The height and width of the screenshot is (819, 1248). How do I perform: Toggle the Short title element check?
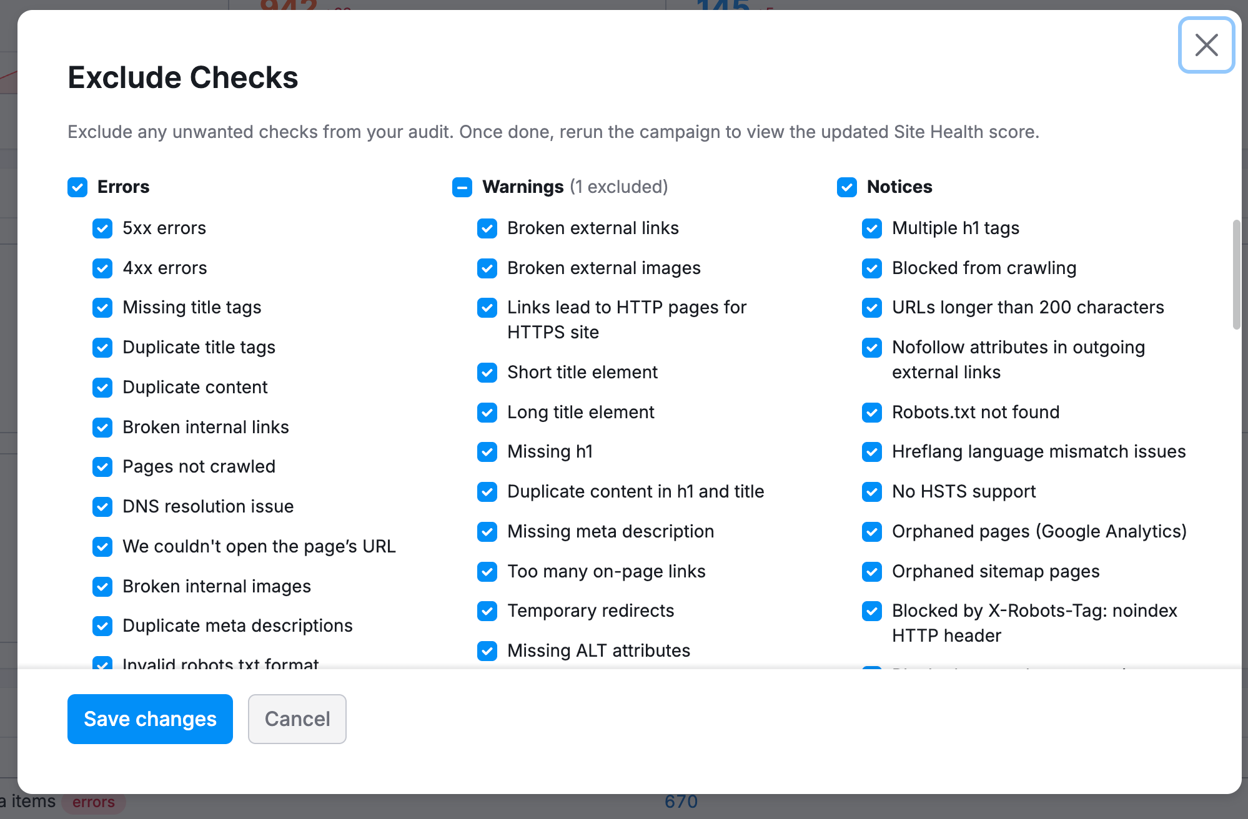[x=487, y=373]
